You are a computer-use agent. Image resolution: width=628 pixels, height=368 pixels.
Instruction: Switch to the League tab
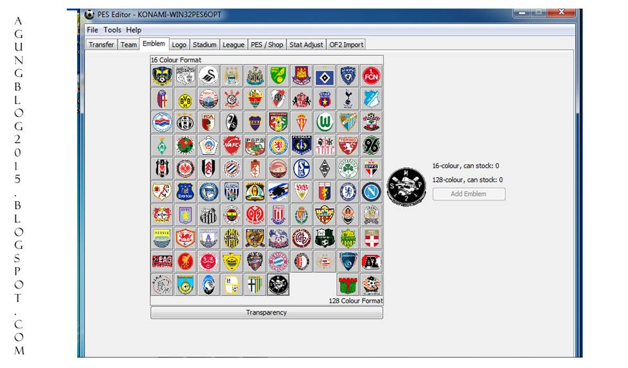233,44
